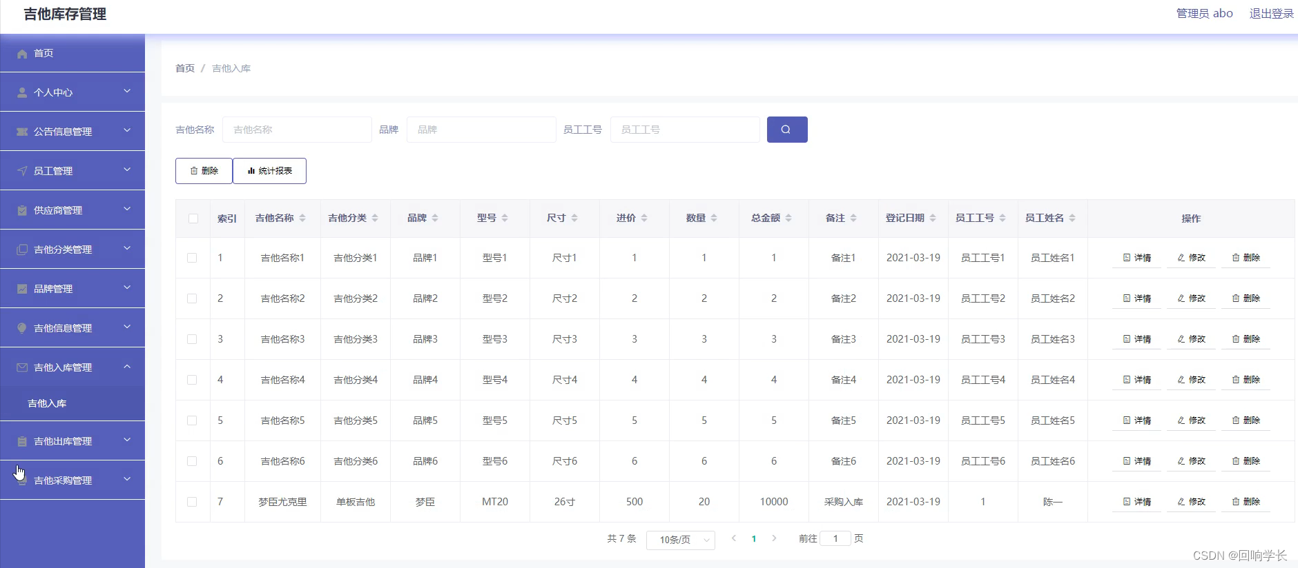Click the home icon in sidebar

coord(22,54)
